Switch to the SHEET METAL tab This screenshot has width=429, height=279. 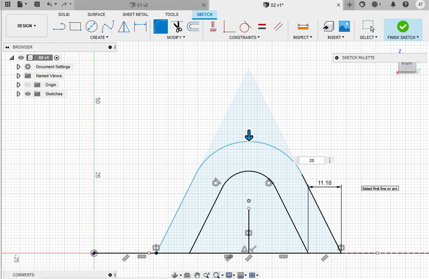(135, 14)
